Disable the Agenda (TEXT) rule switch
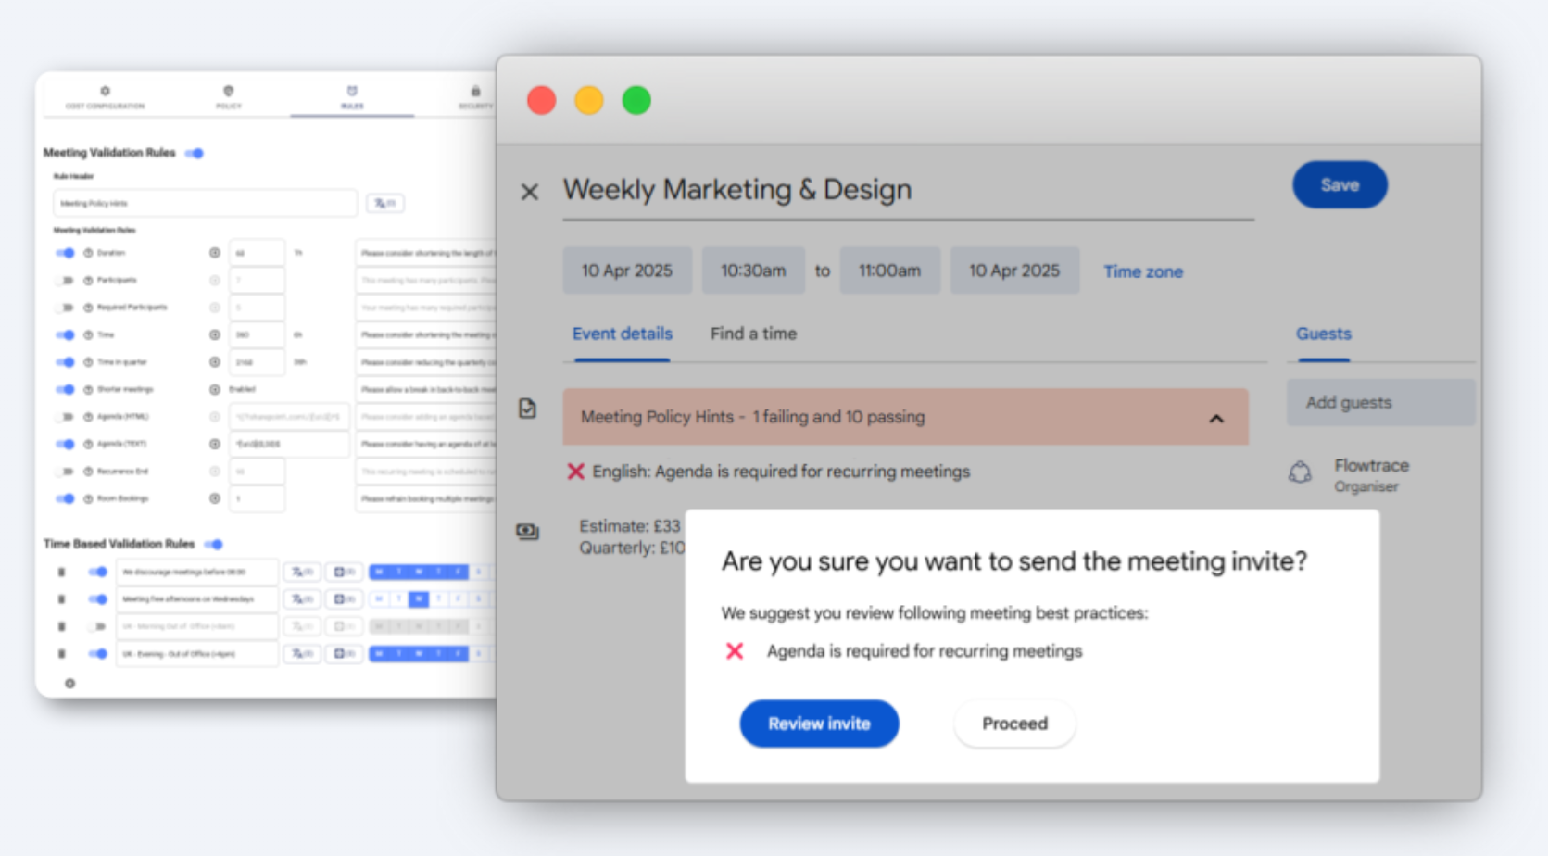 coord(64,444)
